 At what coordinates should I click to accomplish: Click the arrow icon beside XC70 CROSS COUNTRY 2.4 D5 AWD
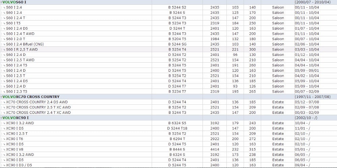coord(4,102)
